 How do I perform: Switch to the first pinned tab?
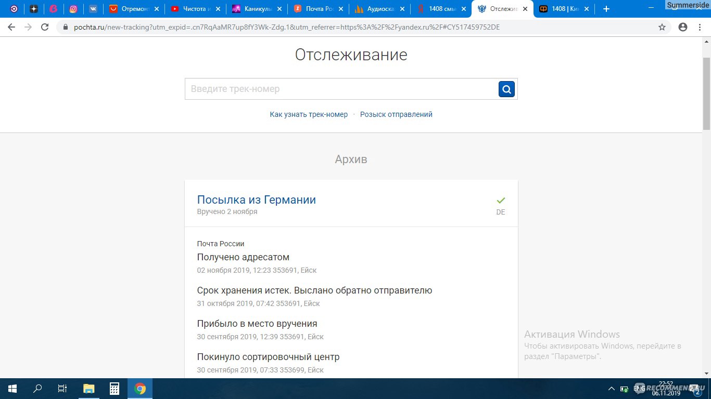[x=14, y=9]
